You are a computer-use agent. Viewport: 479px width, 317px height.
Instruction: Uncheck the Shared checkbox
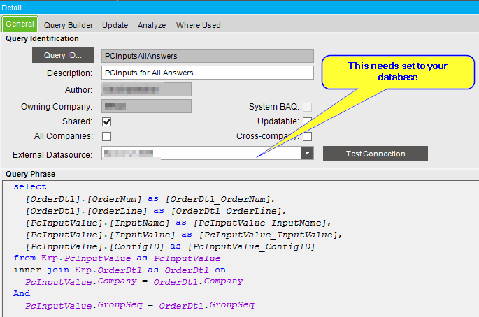(106, 121)
